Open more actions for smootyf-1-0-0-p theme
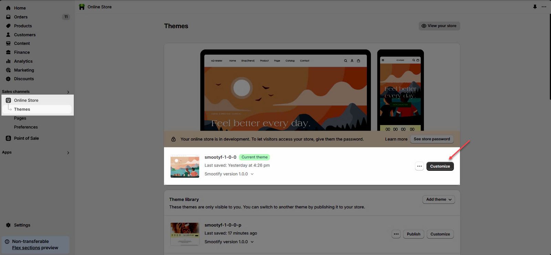 tap(396, 234)
